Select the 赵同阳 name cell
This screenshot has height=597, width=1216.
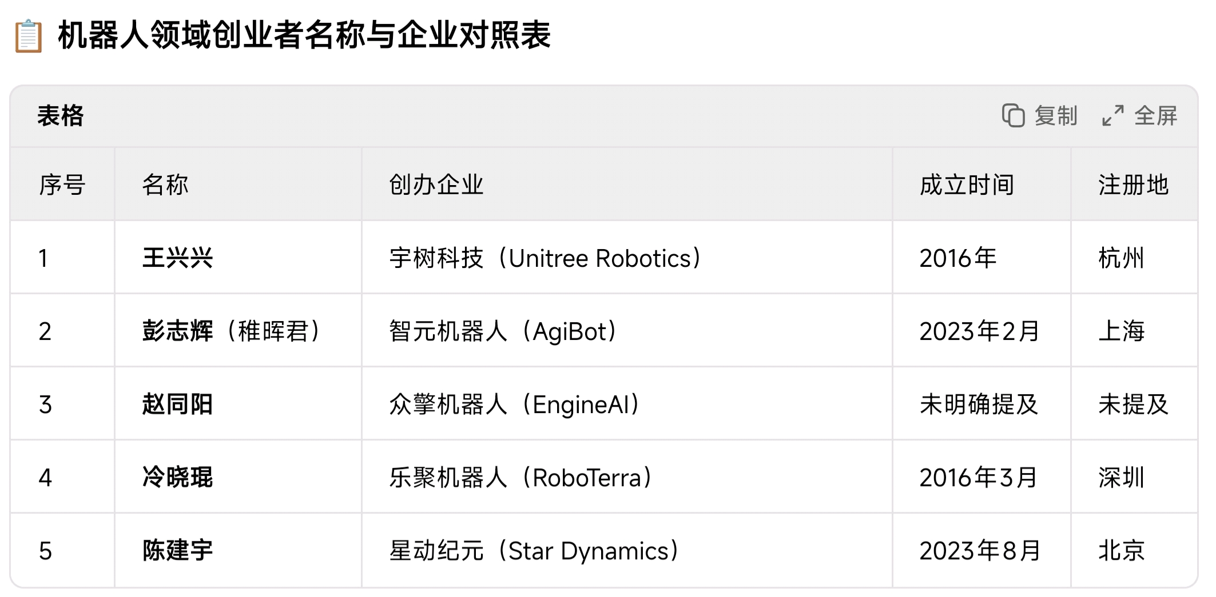click(238, 404)
